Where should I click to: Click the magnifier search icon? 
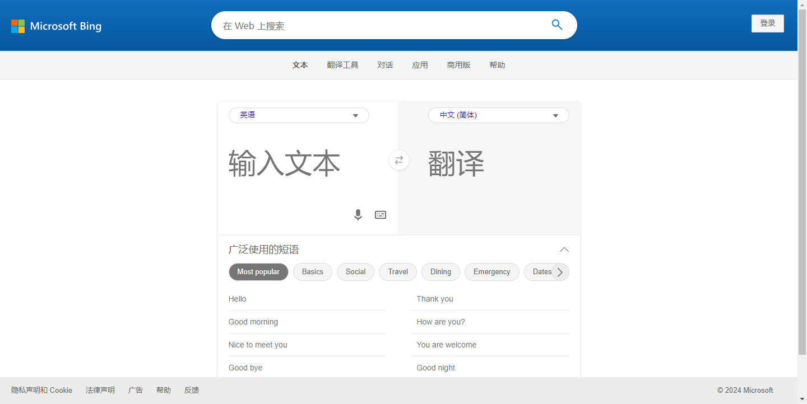coord(557,25)
